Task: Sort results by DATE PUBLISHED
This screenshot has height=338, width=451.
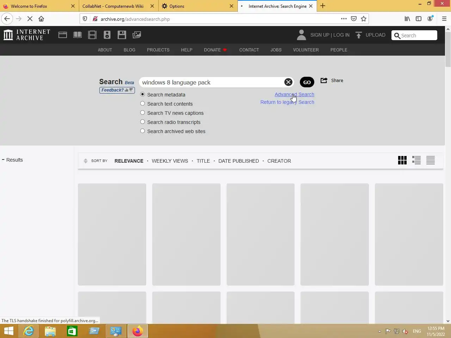Action: coord(239,161)
